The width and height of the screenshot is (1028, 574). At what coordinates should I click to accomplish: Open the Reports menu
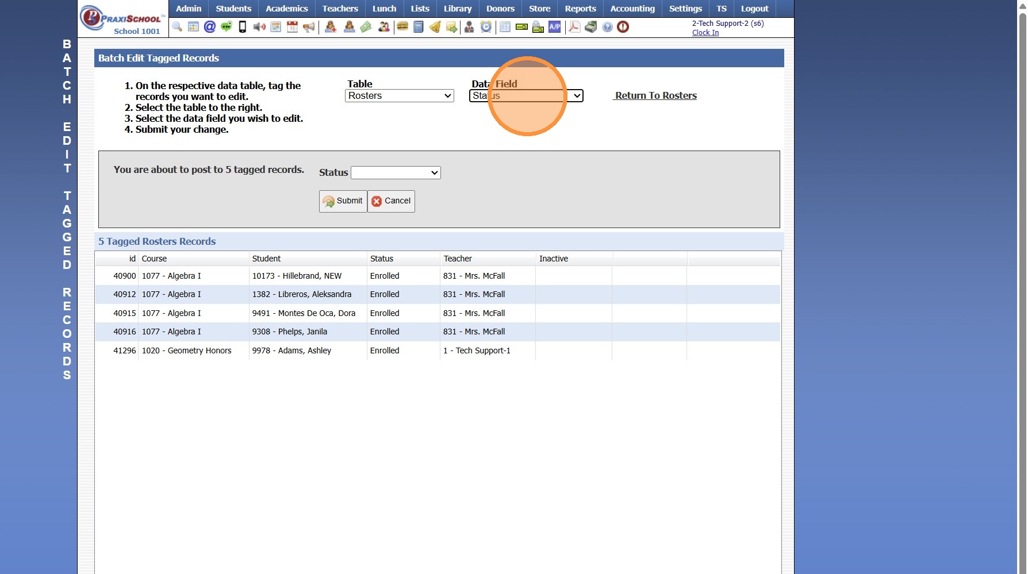[x=581, y=9]
